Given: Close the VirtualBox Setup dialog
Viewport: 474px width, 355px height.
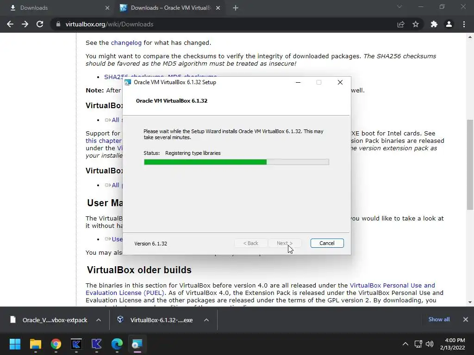Looking at the screenshot, I should (x=340, y=82).
